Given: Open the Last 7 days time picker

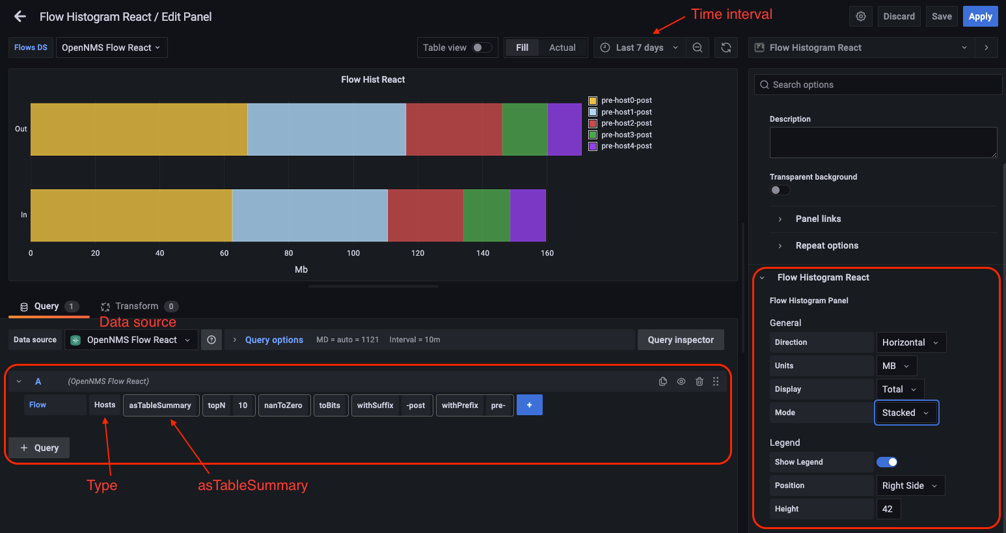Looking at the screenshot, I should click(640, 47).
